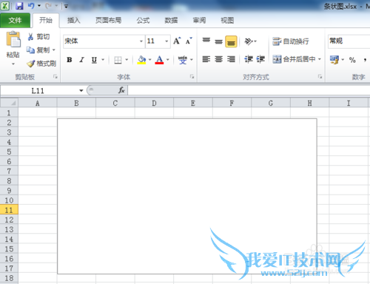The image size is (370, 284).
Task: Click Merge & Center (合并后居中) button
Action: pos(295,59)
